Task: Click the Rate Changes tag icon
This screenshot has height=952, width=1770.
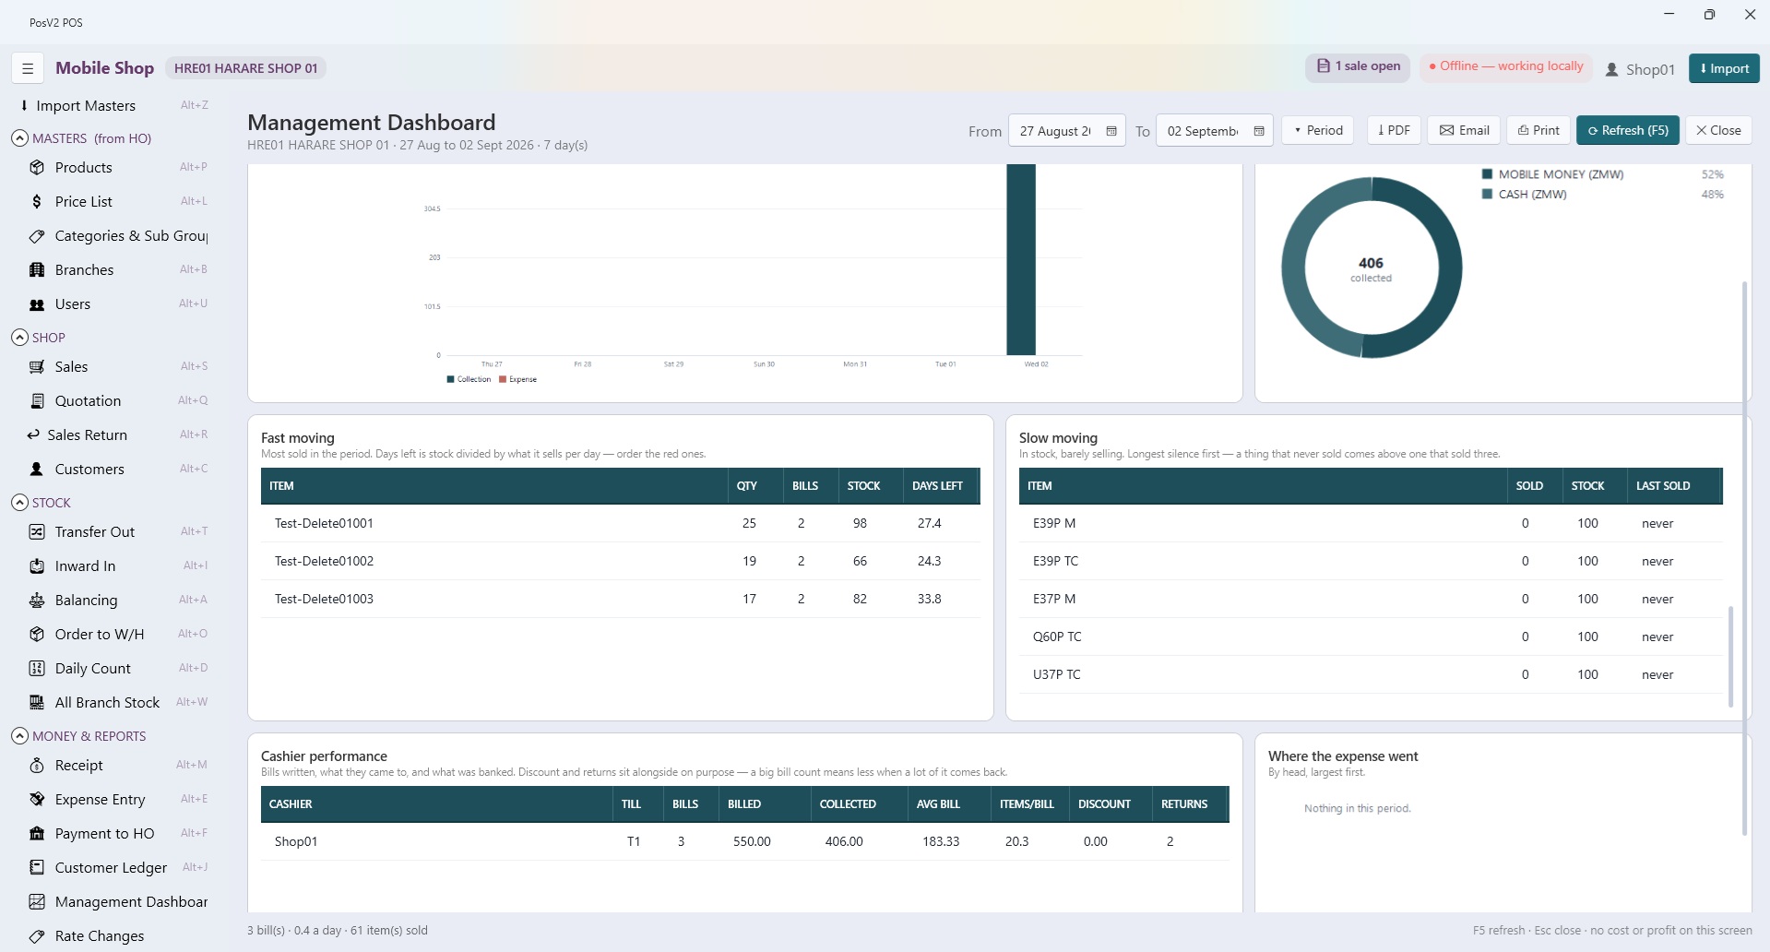Action: tap(37, 935)
